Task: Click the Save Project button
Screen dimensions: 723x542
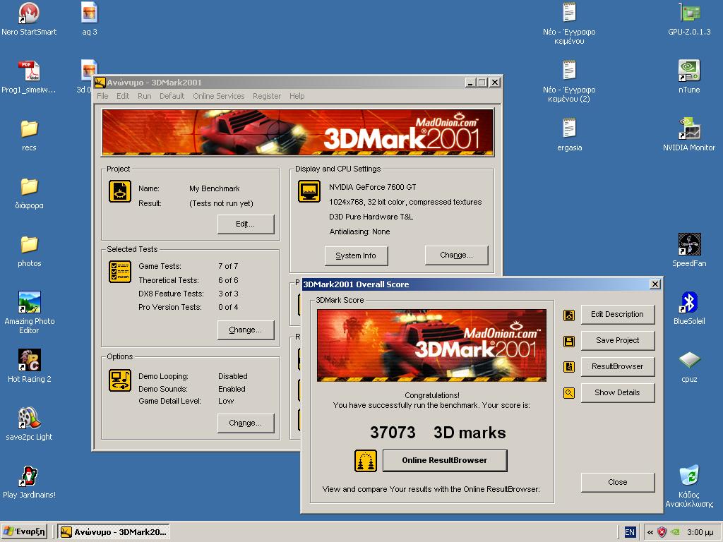Action: (x=617, y=341)
